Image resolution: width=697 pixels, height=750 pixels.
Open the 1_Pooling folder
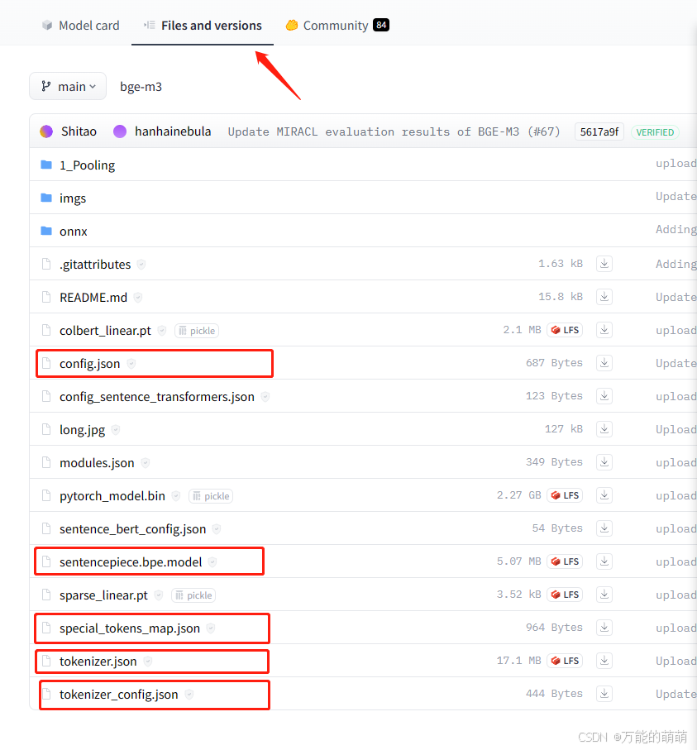(x=87, y=165)
